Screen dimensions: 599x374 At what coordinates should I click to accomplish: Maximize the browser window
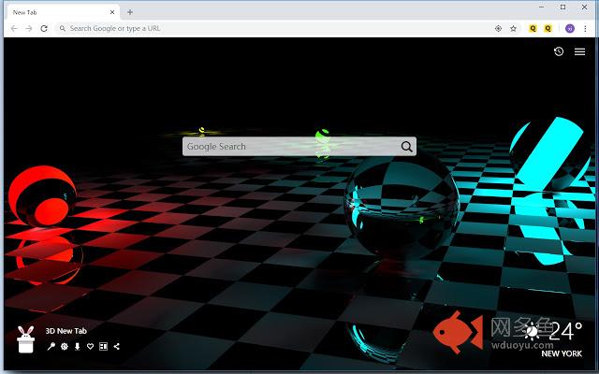[x=562, y=7]
